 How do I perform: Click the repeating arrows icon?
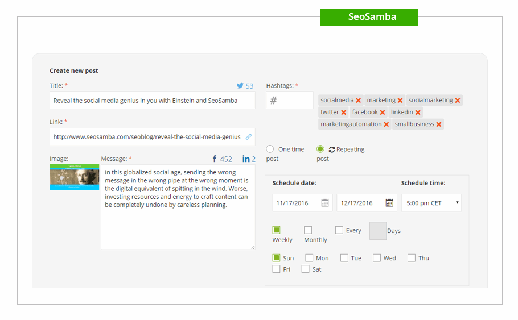[332, 149]
